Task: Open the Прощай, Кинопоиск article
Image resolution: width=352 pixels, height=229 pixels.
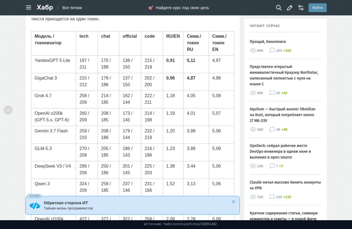Action: click(x=268, y=42)
